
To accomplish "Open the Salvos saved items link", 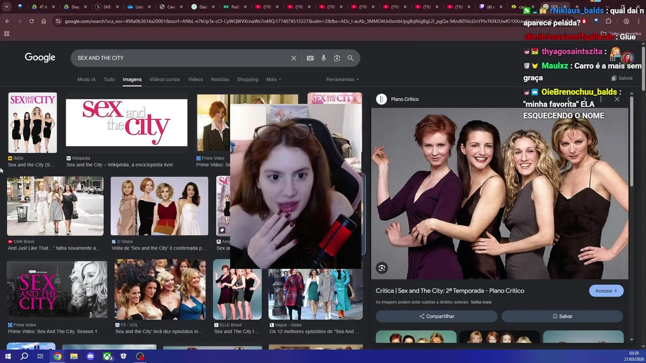I will tap(622, 78).
